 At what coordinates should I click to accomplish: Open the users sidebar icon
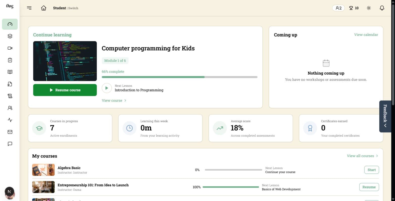click(10, 108)
